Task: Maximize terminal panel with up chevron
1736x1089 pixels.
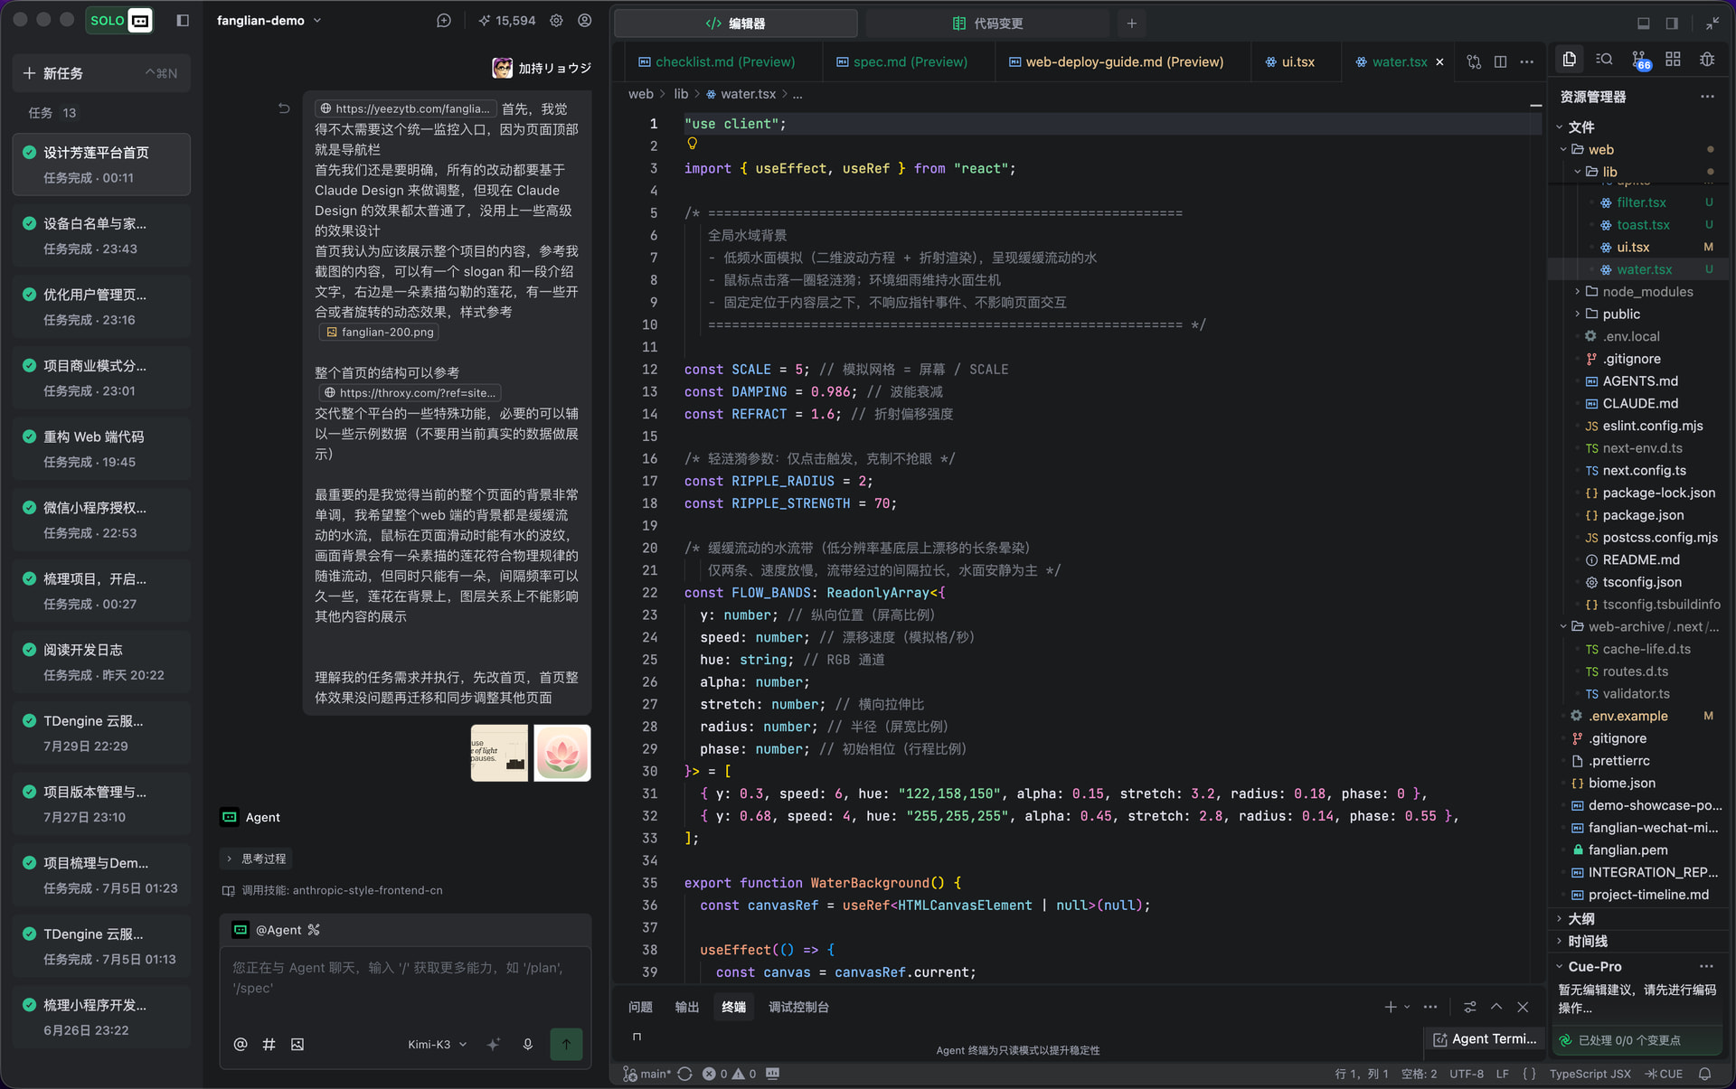Action: (x=1496, y=1007)
